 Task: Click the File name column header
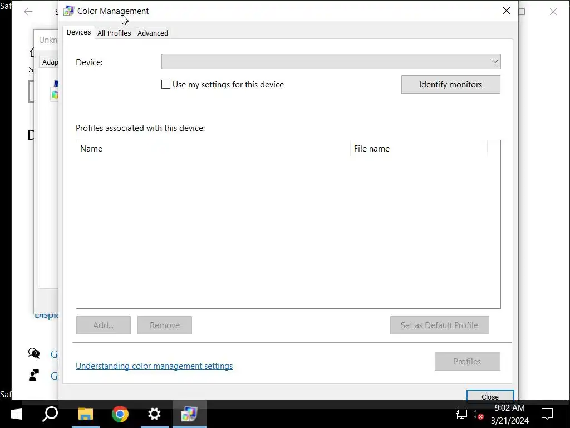[419, 148]
